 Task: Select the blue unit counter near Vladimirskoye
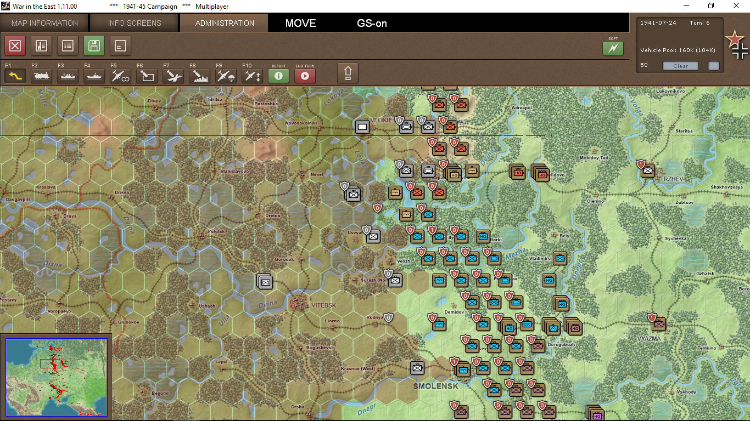click(x=560, y=258)
